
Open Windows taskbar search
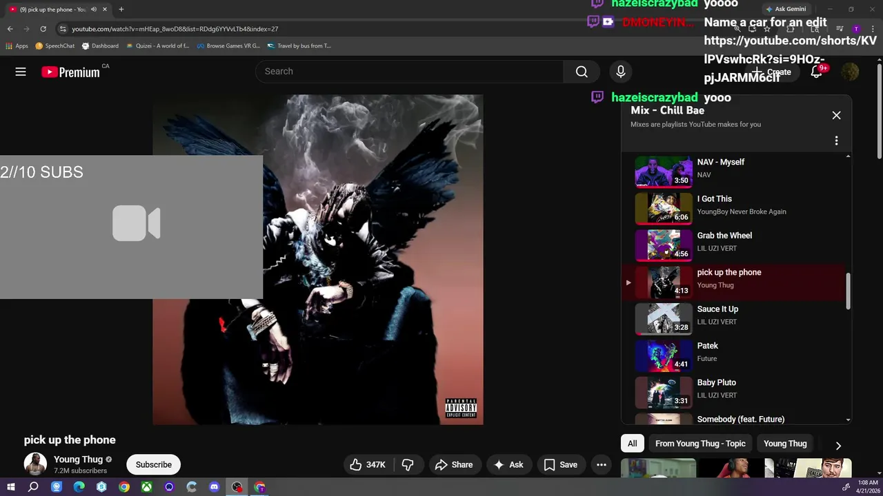point(33,487)
